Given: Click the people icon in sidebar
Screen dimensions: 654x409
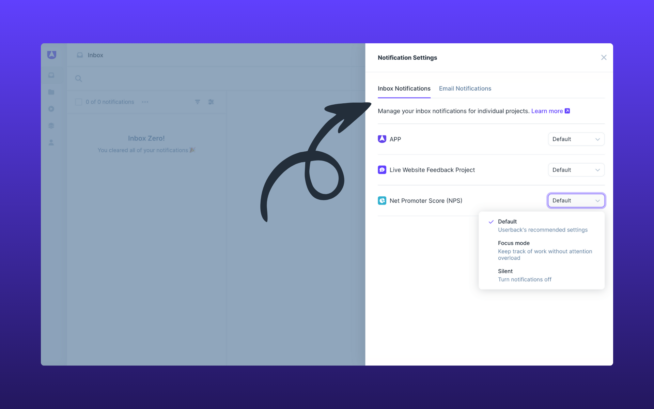Looking at the screenshot, I should pyautogui.click(x=52, y=142).
